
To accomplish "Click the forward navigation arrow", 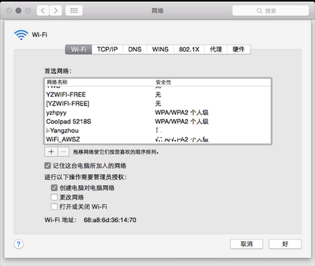I will tap(55, 11).
